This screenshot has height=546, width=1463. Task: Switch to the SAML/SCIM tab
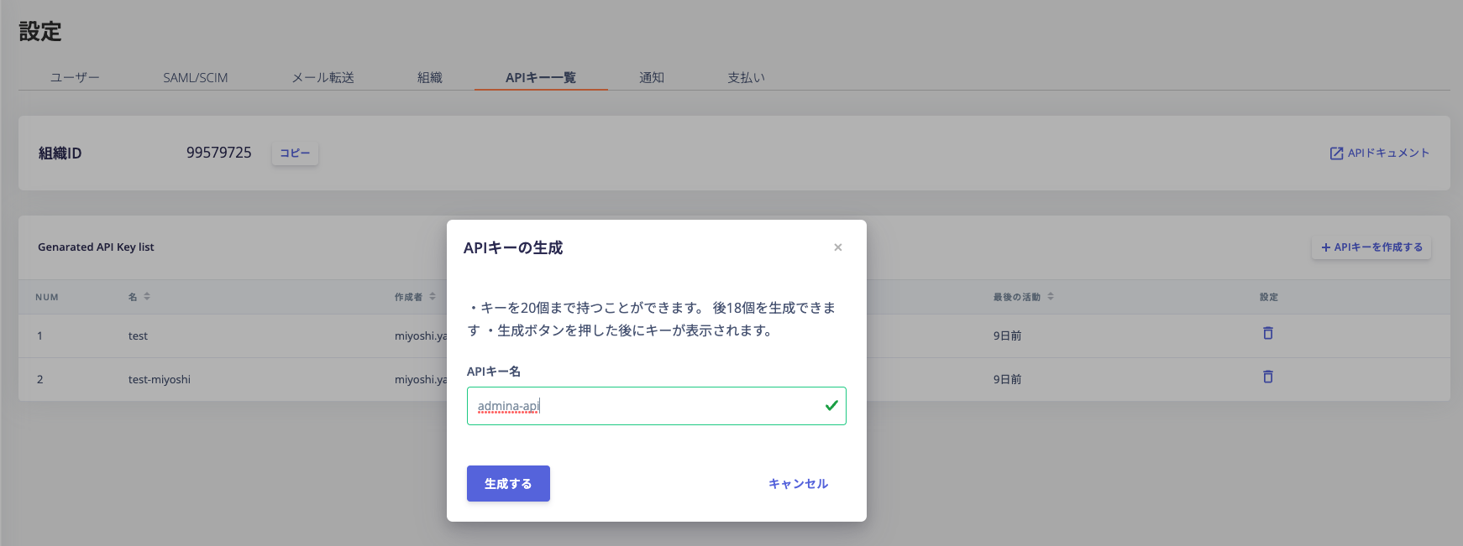point(196,77)
